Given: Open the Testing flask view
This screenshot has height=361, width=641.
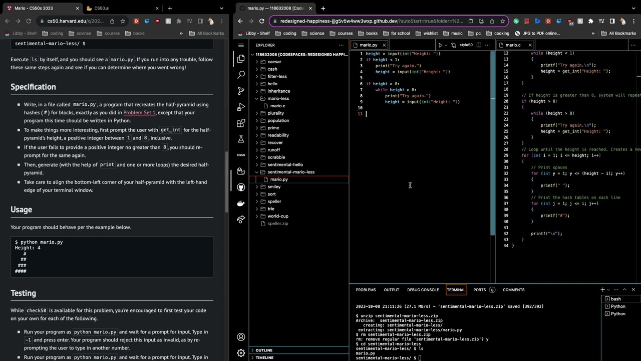Looking at the screenshot, I should click(241, 139).
